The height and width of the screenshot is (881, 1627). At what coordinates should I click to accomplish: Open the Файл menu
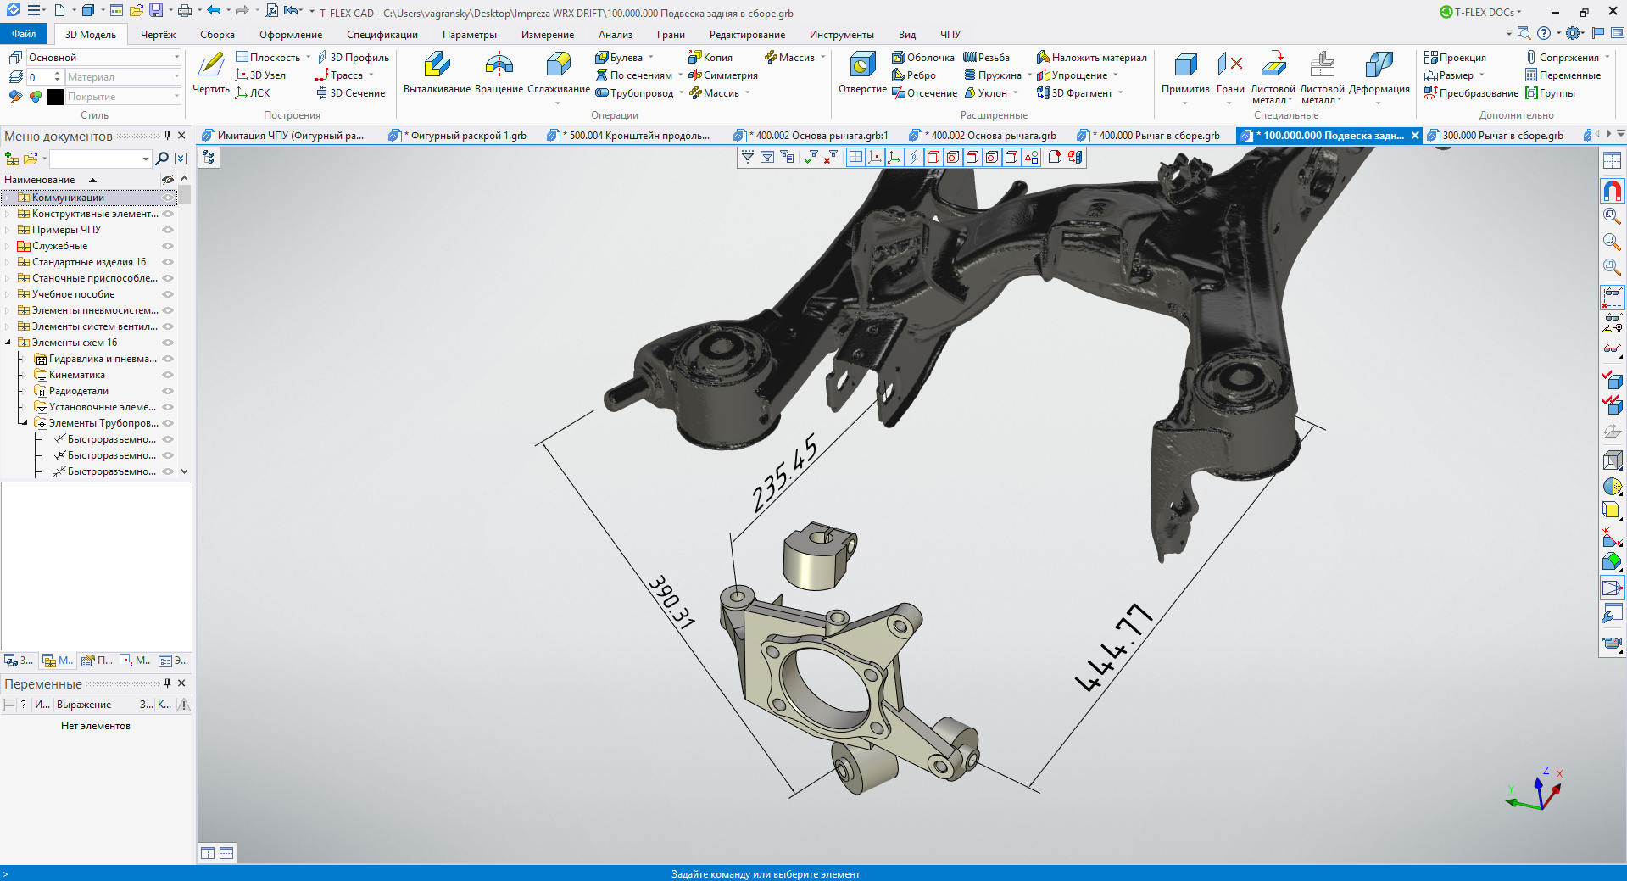pos(25,34)
